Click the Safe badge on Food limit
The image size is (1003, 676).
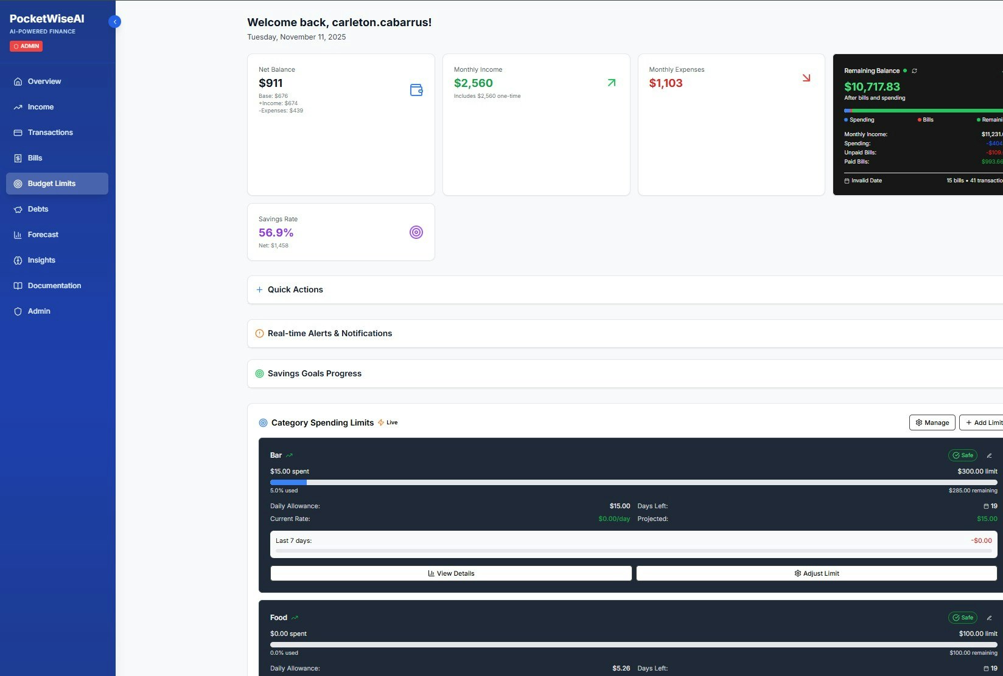point(963,618)
